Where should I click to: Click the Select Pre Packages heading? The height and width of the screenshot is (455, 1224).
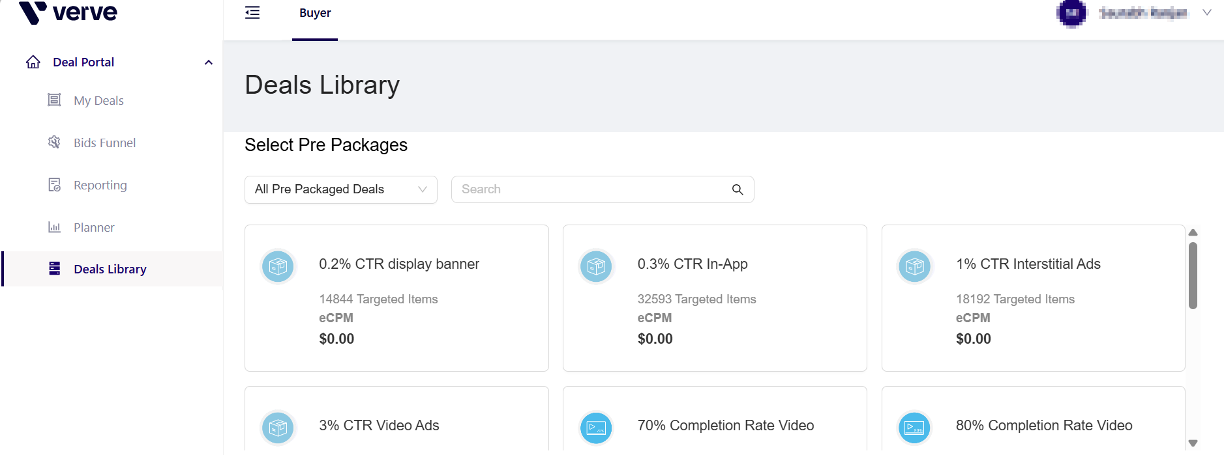326,145
